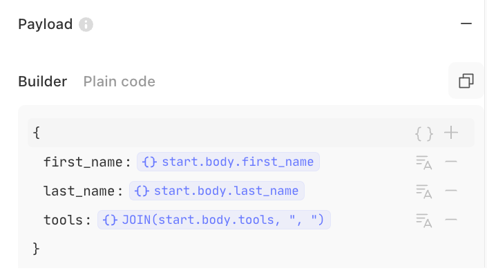Image resolution: width=487 pixels, height=275 pixels.
Task: Edit the JOIN(start.body.tools) expression
Action: click(214, 220)
